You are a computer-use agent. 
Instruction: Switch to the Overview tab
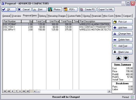click(x=16, y=16)
